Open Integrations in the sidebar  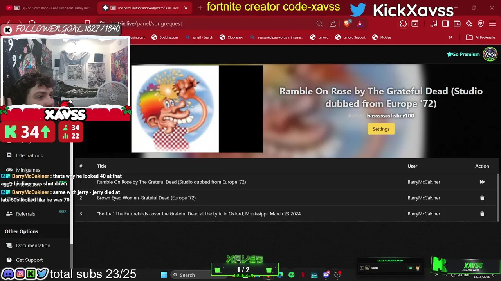tap(29, 155)
